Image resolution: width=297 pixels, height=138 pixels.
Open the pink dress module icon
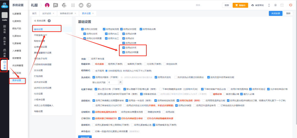[47, 5]
